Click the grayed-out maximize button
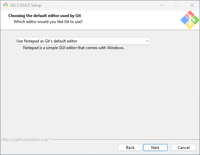Screen dimensions: 200x155 (x=177, y=5)
